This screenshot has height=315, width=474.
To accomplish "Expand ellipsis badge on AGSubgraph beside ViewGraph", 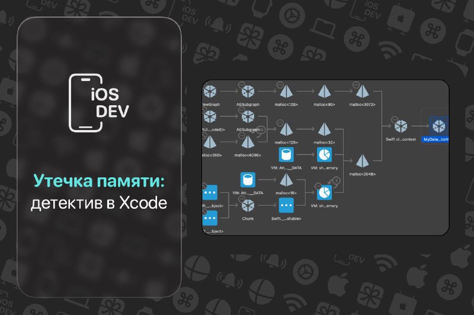I will click(242, 85).
